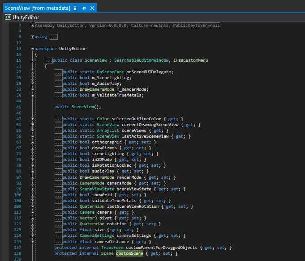305x261 pixels.
Task: Click the Scene type name on line 138
Action: pos(107,253)
